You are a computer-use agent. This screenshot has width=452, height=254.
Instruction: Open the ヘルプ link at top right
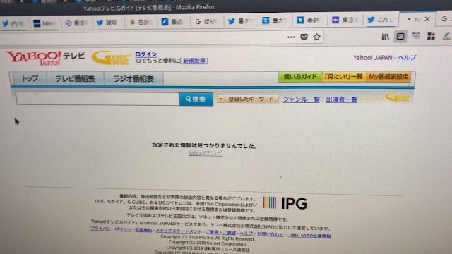coord(407,58)
